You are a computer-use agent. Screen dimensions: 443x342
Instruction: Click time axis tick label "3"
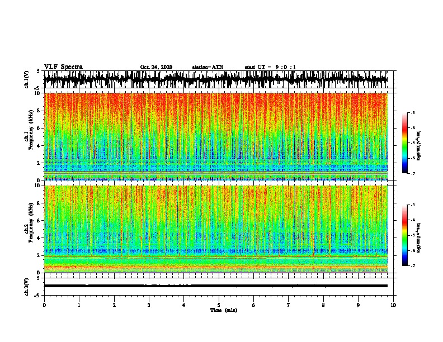tap(149, 305)
